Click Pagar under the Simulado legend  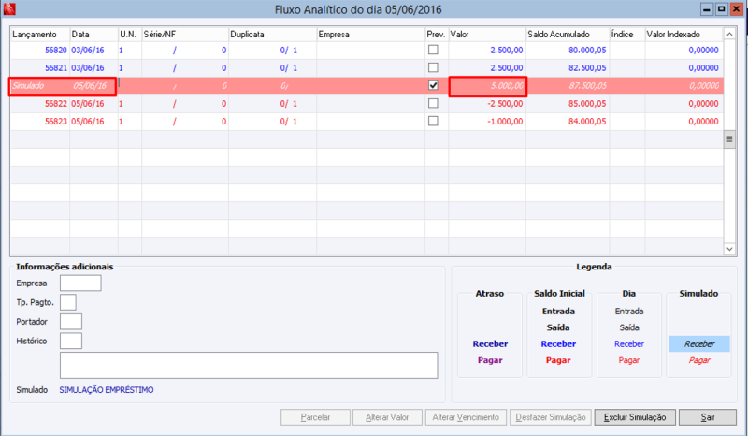pyautogui.click(x=699, y=360)
